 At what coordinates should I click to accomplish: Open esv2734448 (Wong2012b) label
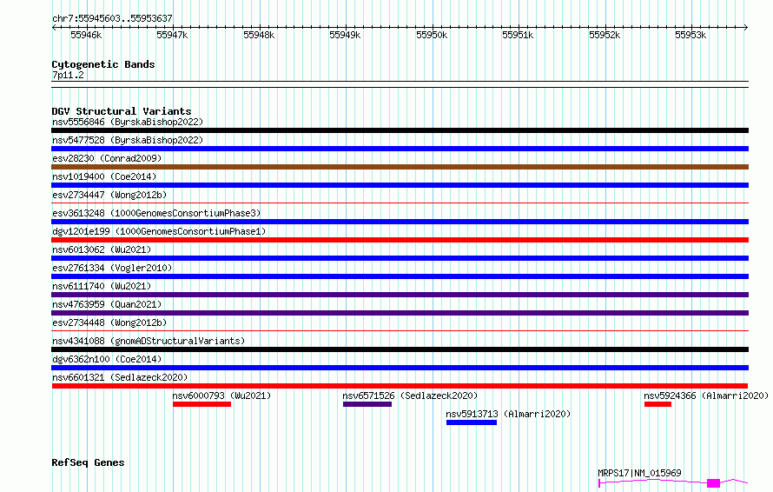pos(109,322)
